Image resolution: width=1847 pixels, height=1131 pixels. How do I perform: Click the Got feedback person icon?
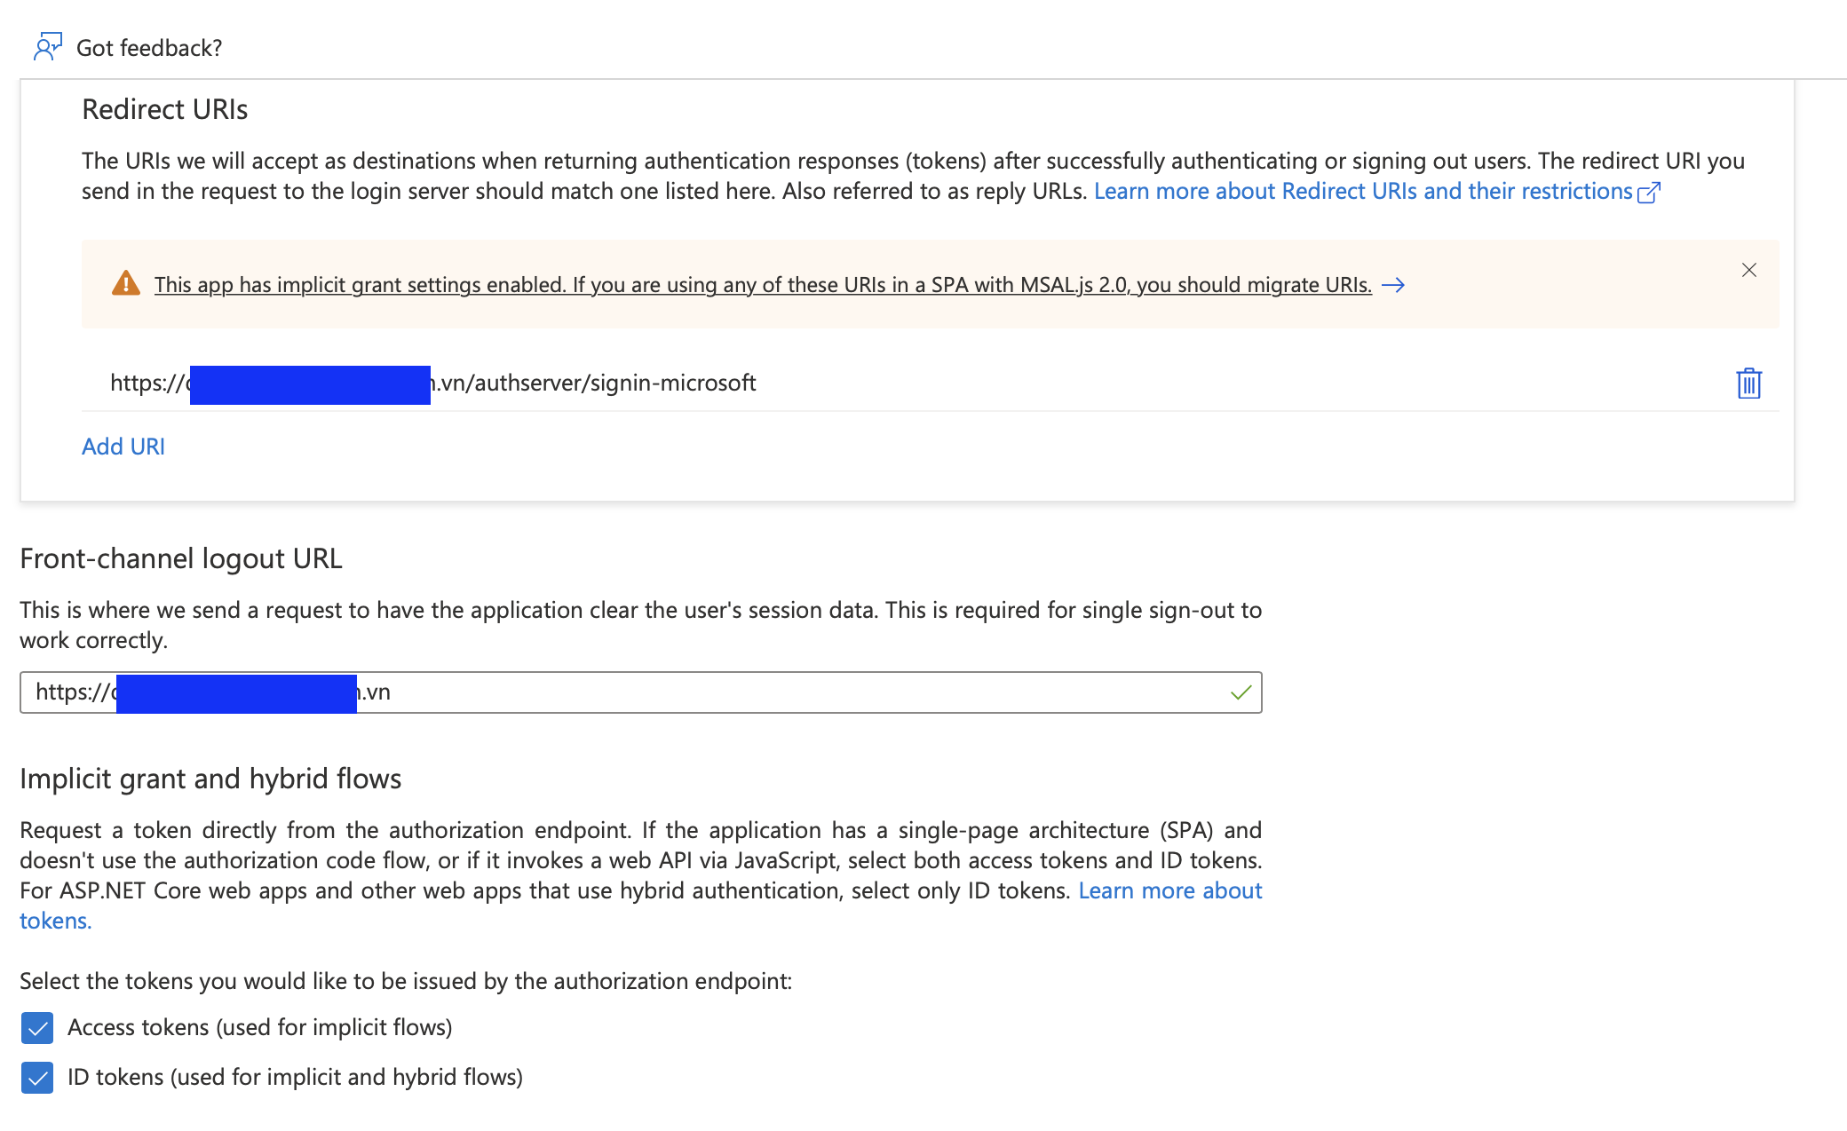48,46
